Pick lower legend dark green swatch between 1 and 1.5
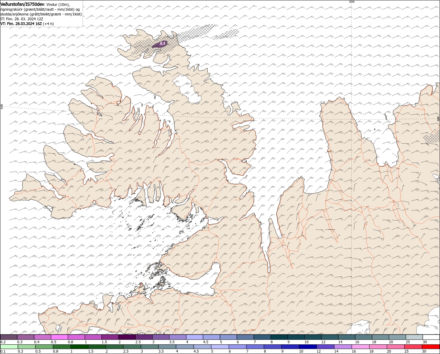Viewport: 440px width, 354px height. click(x=79, y=347)
